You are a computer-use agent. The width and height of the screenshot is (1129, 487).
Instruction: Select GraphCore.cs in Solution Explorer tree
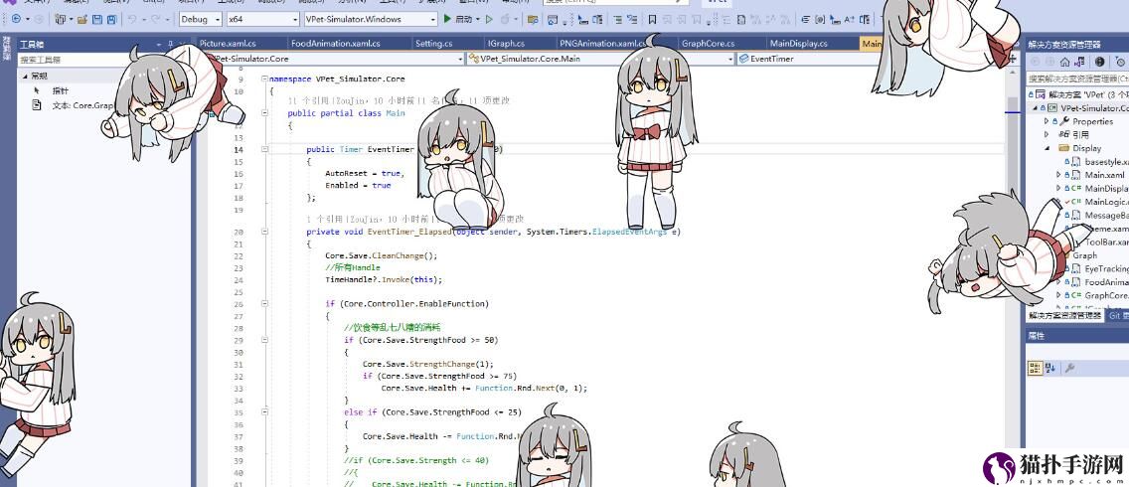coord(1106,295)
